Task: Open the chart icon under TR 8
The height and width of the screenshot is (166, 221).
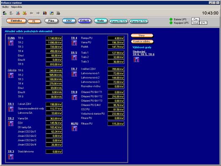Action: point(74,97)
